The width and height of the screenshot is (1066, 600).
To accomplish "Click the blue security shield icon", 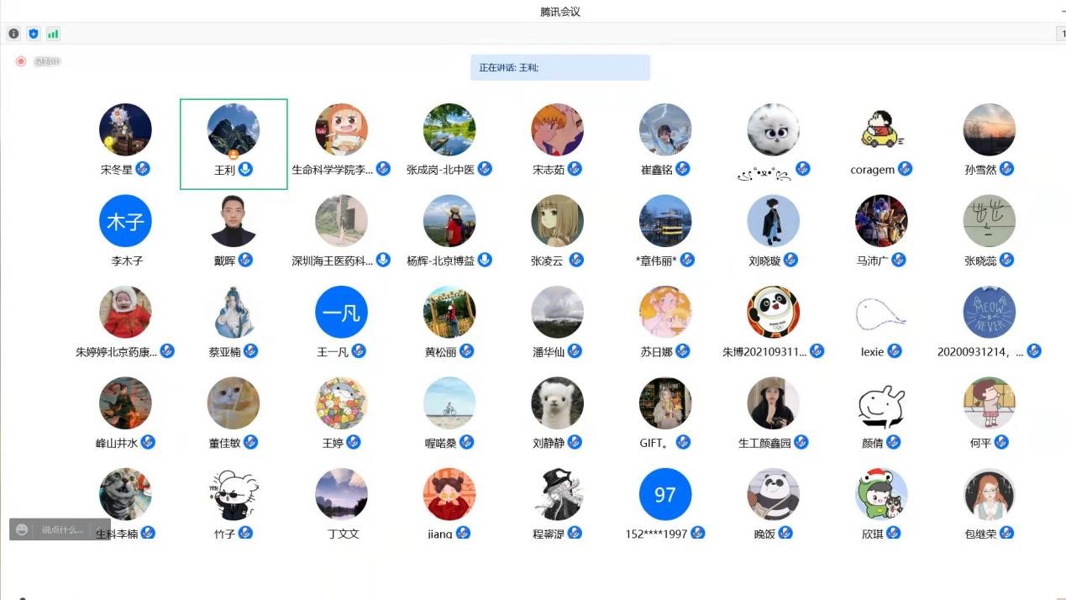I will tap(34, 34).
